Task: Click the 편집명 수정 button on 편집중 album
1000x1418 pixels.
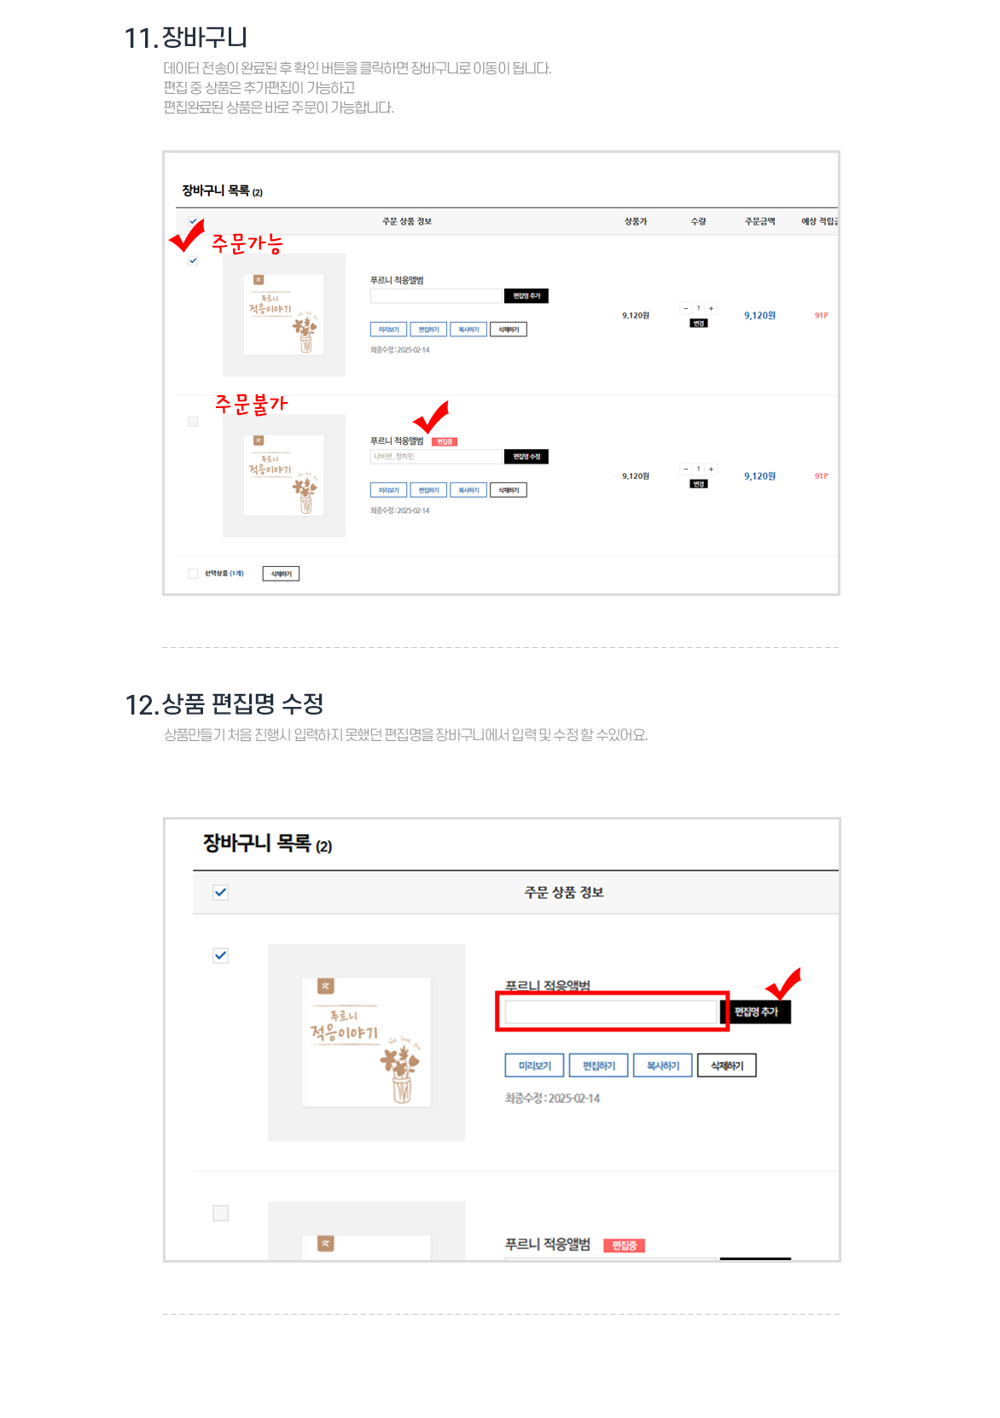Action: coord(526,457)
